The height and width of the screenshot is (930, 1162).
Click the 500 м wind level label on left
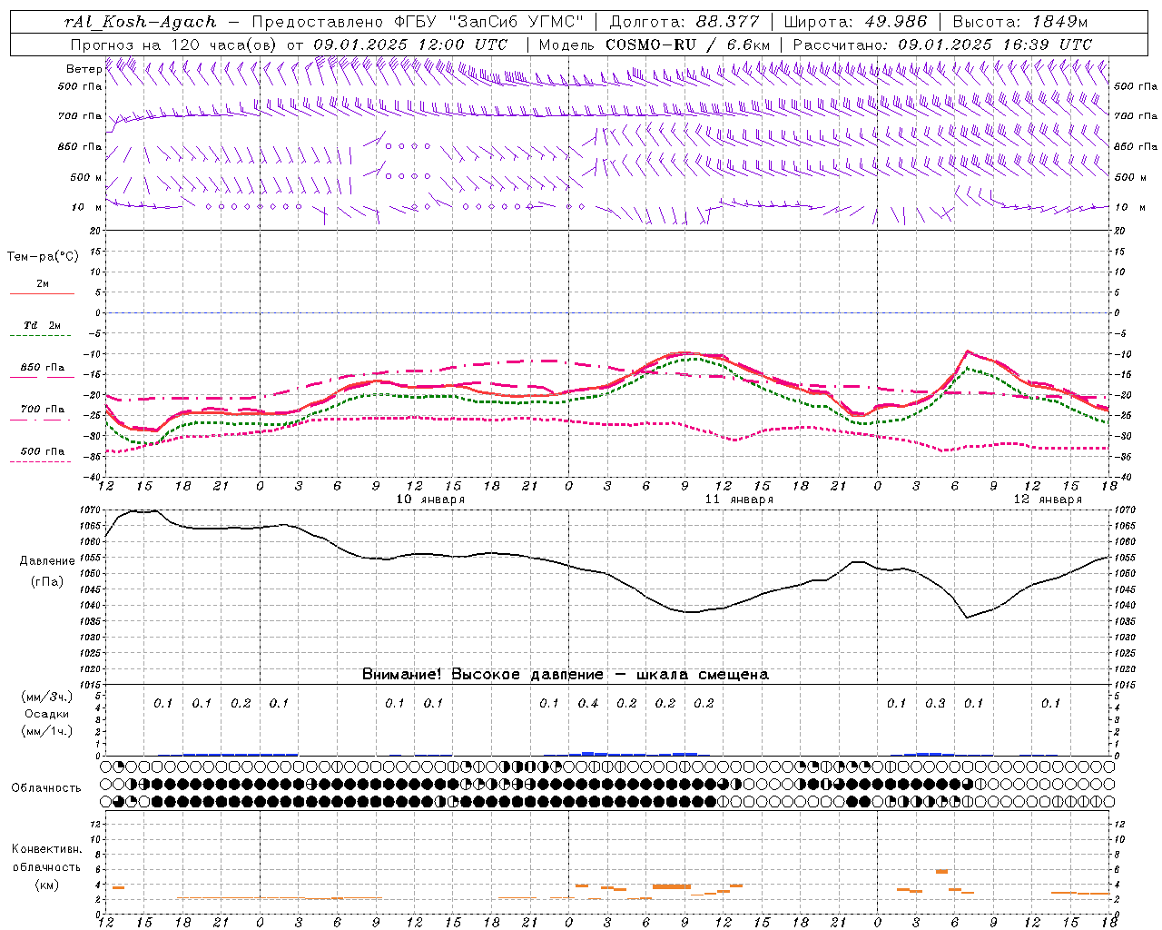click(x=86, y=177)
